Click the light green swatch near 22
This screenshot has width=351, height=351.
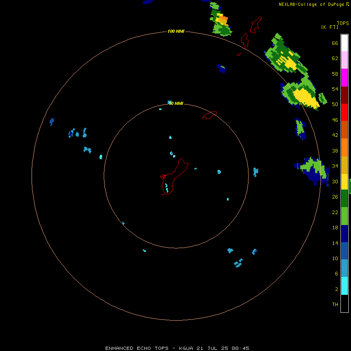(344, 216)
